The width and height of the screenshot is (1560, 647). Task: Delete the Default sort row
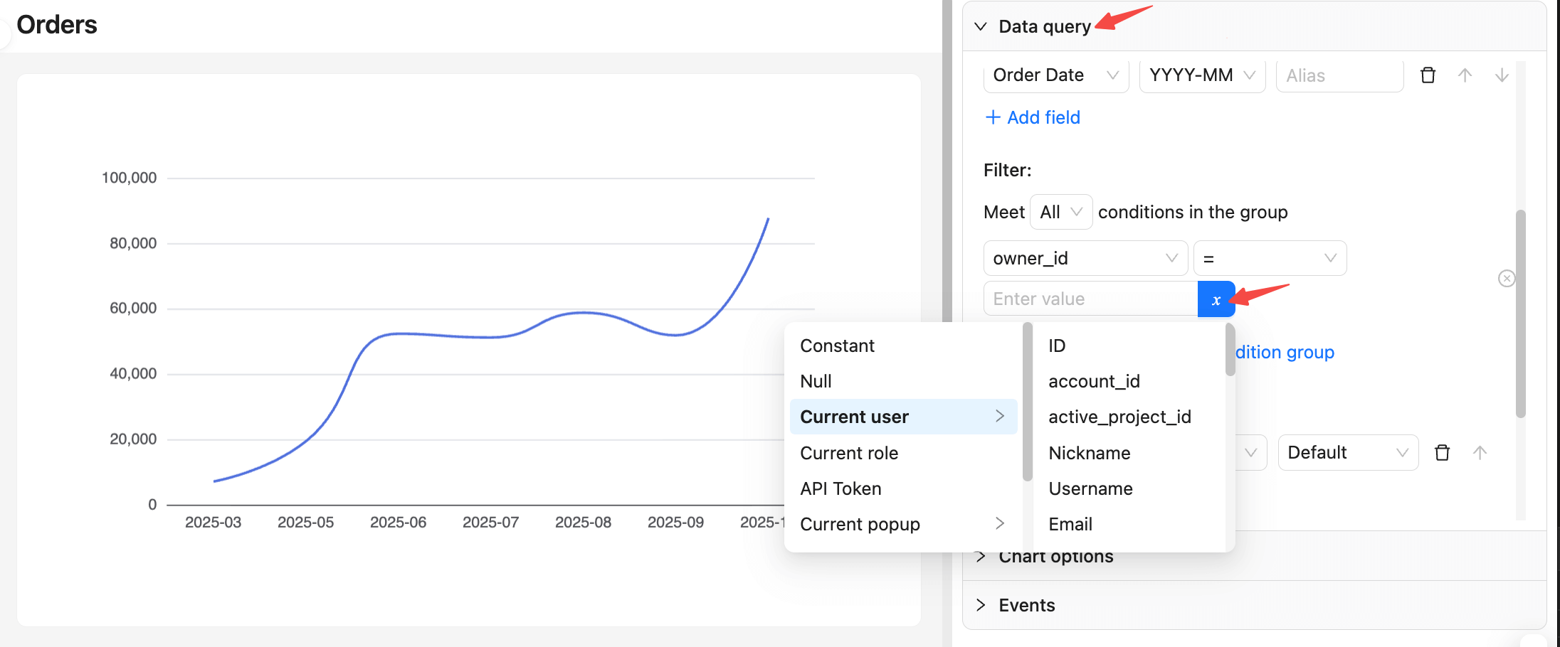click(x=1442, y=453)
